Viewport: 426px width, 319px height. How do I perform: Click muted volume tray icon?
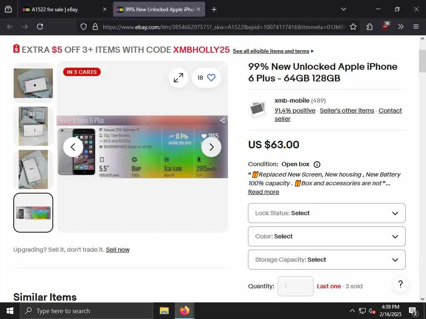tap(372, 311)
